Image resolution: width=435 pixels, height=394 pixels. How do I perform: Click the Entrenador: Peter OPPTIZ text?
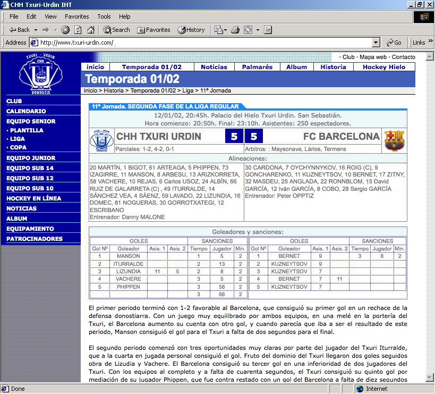(279, 196)
